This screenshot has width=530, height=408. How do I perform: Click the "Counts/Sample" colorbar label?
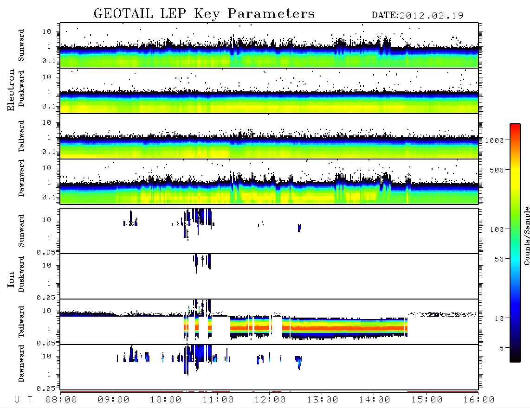tap(526, 236)
